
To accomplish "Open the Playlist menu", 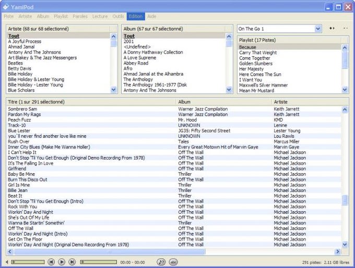I will pos(61,16).
